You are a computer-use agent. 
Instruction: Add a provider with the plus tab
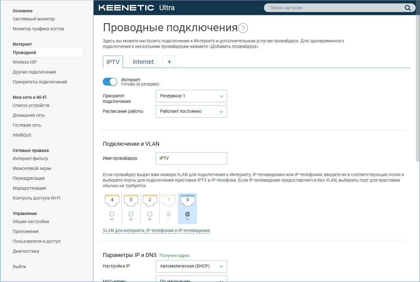169,62
